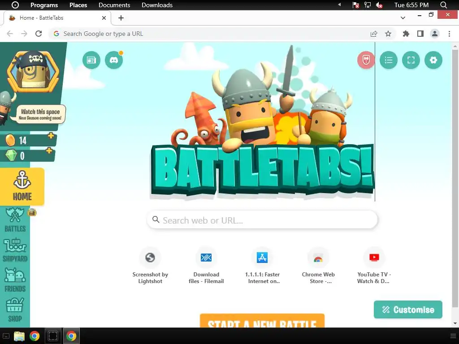Click the Customise button
Screen dimensions: 459x344
coord(408,310)
